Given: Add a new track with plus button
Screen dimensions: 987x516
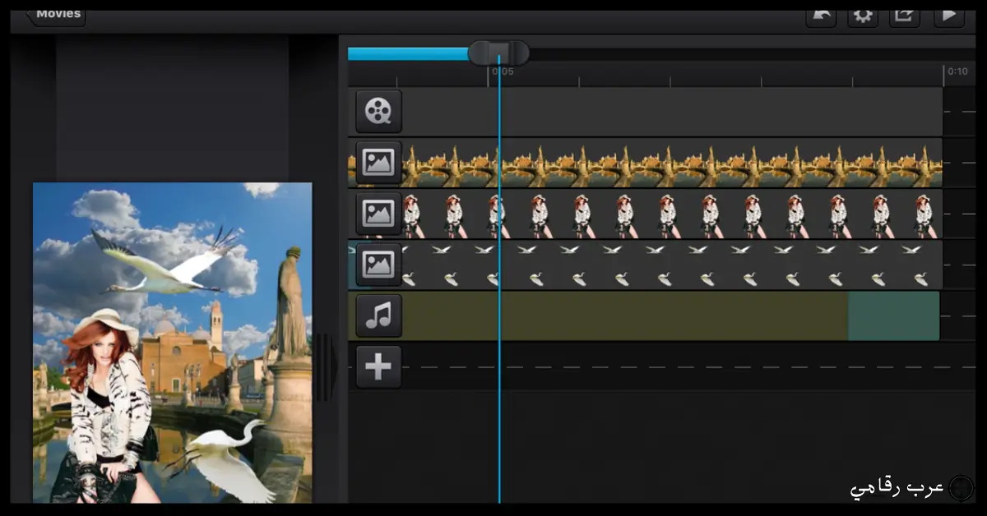Looking at the screenshot, I should click(378, 366).
